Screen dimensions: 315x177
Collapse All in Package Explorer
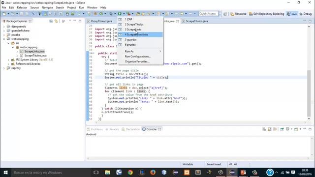(x=51, y=21)
